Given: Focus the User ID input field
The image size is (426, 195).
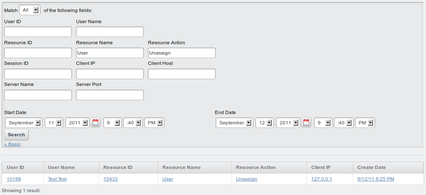Looking at the screenshot, I should coord(38,32).
